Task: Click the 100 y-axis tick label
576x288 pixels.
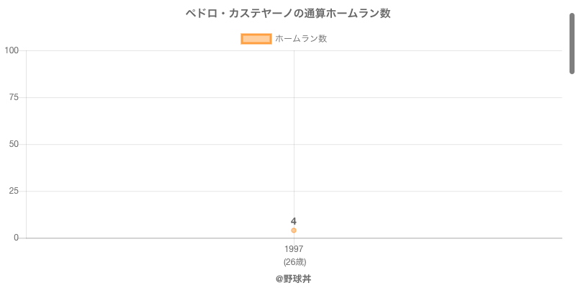Action: (12, 50)
